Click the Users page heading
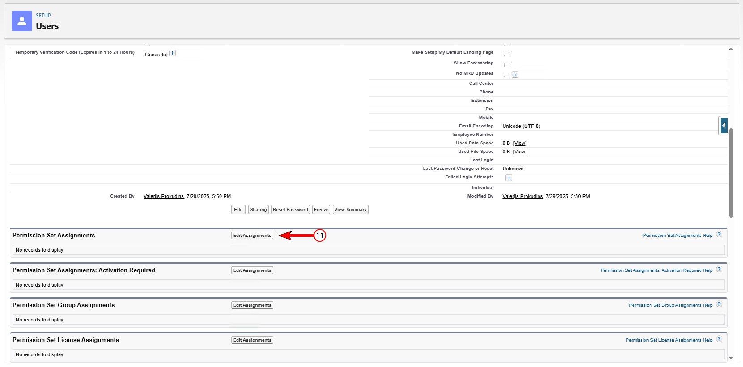 pyautogui.click(x=47, y=26)
